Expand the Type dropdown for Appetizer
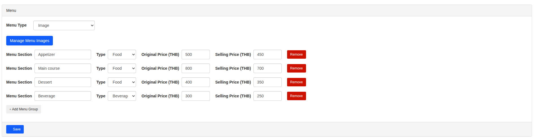534x140 pixels. (122, 54)
